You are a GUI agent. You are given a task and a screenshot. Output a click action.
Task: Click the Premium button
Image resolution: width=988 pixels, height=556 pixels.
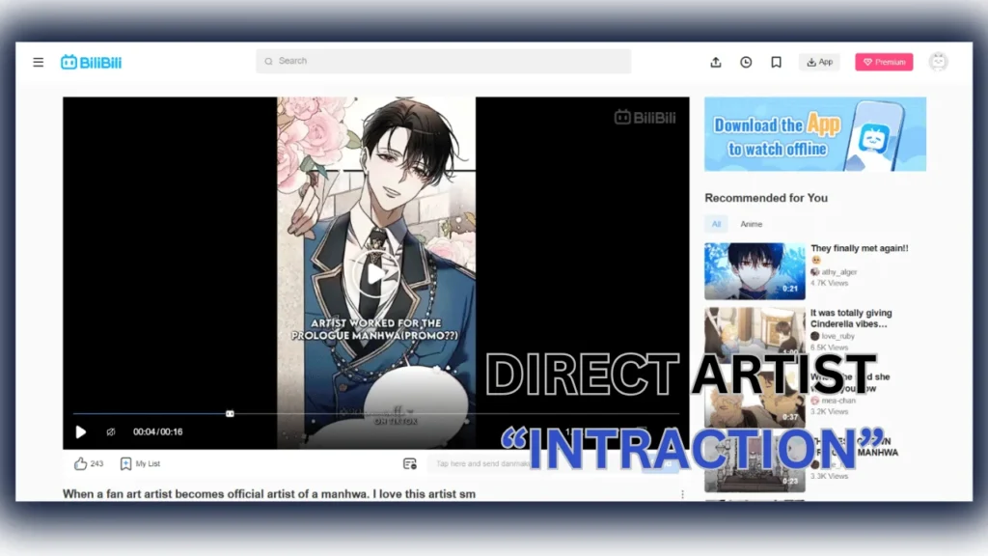[883, 61]
